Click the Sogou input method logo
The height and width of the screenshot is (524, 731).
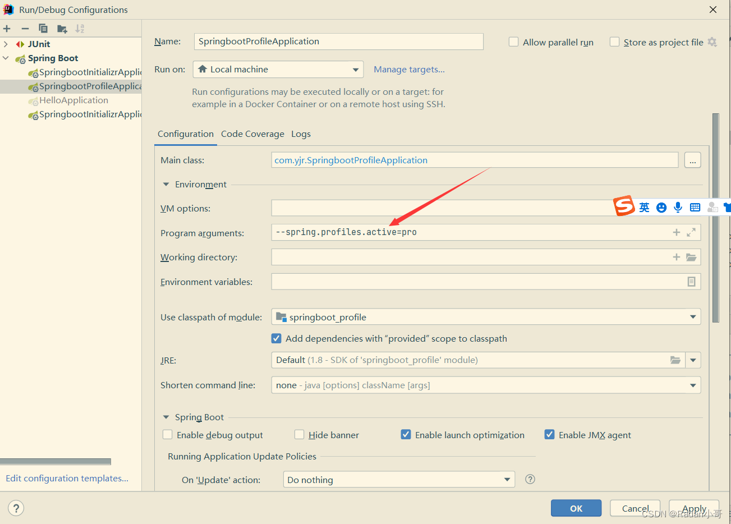[624, 206]
